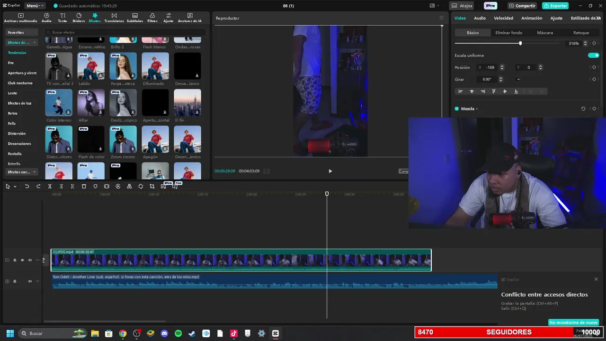Play the preview video
The height and width of the screenshot is (341, 606).
[x=330, y=171]
